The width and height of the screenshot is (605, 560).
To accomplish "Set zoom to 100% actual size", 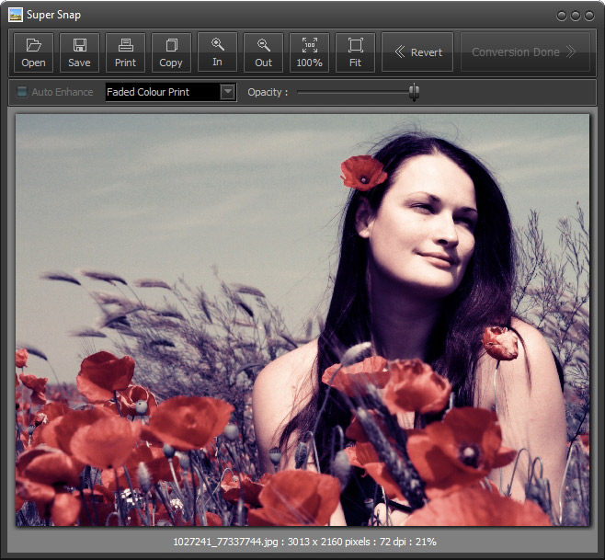I will [309, 52].
